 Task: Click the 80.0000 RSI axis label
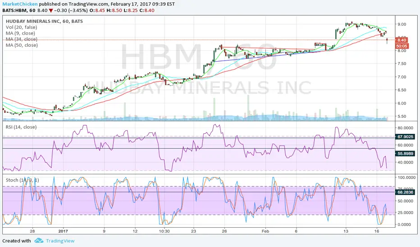click(405, 128)
